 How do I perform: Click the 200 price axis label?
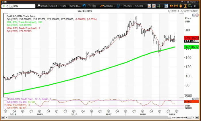(188, 30)
